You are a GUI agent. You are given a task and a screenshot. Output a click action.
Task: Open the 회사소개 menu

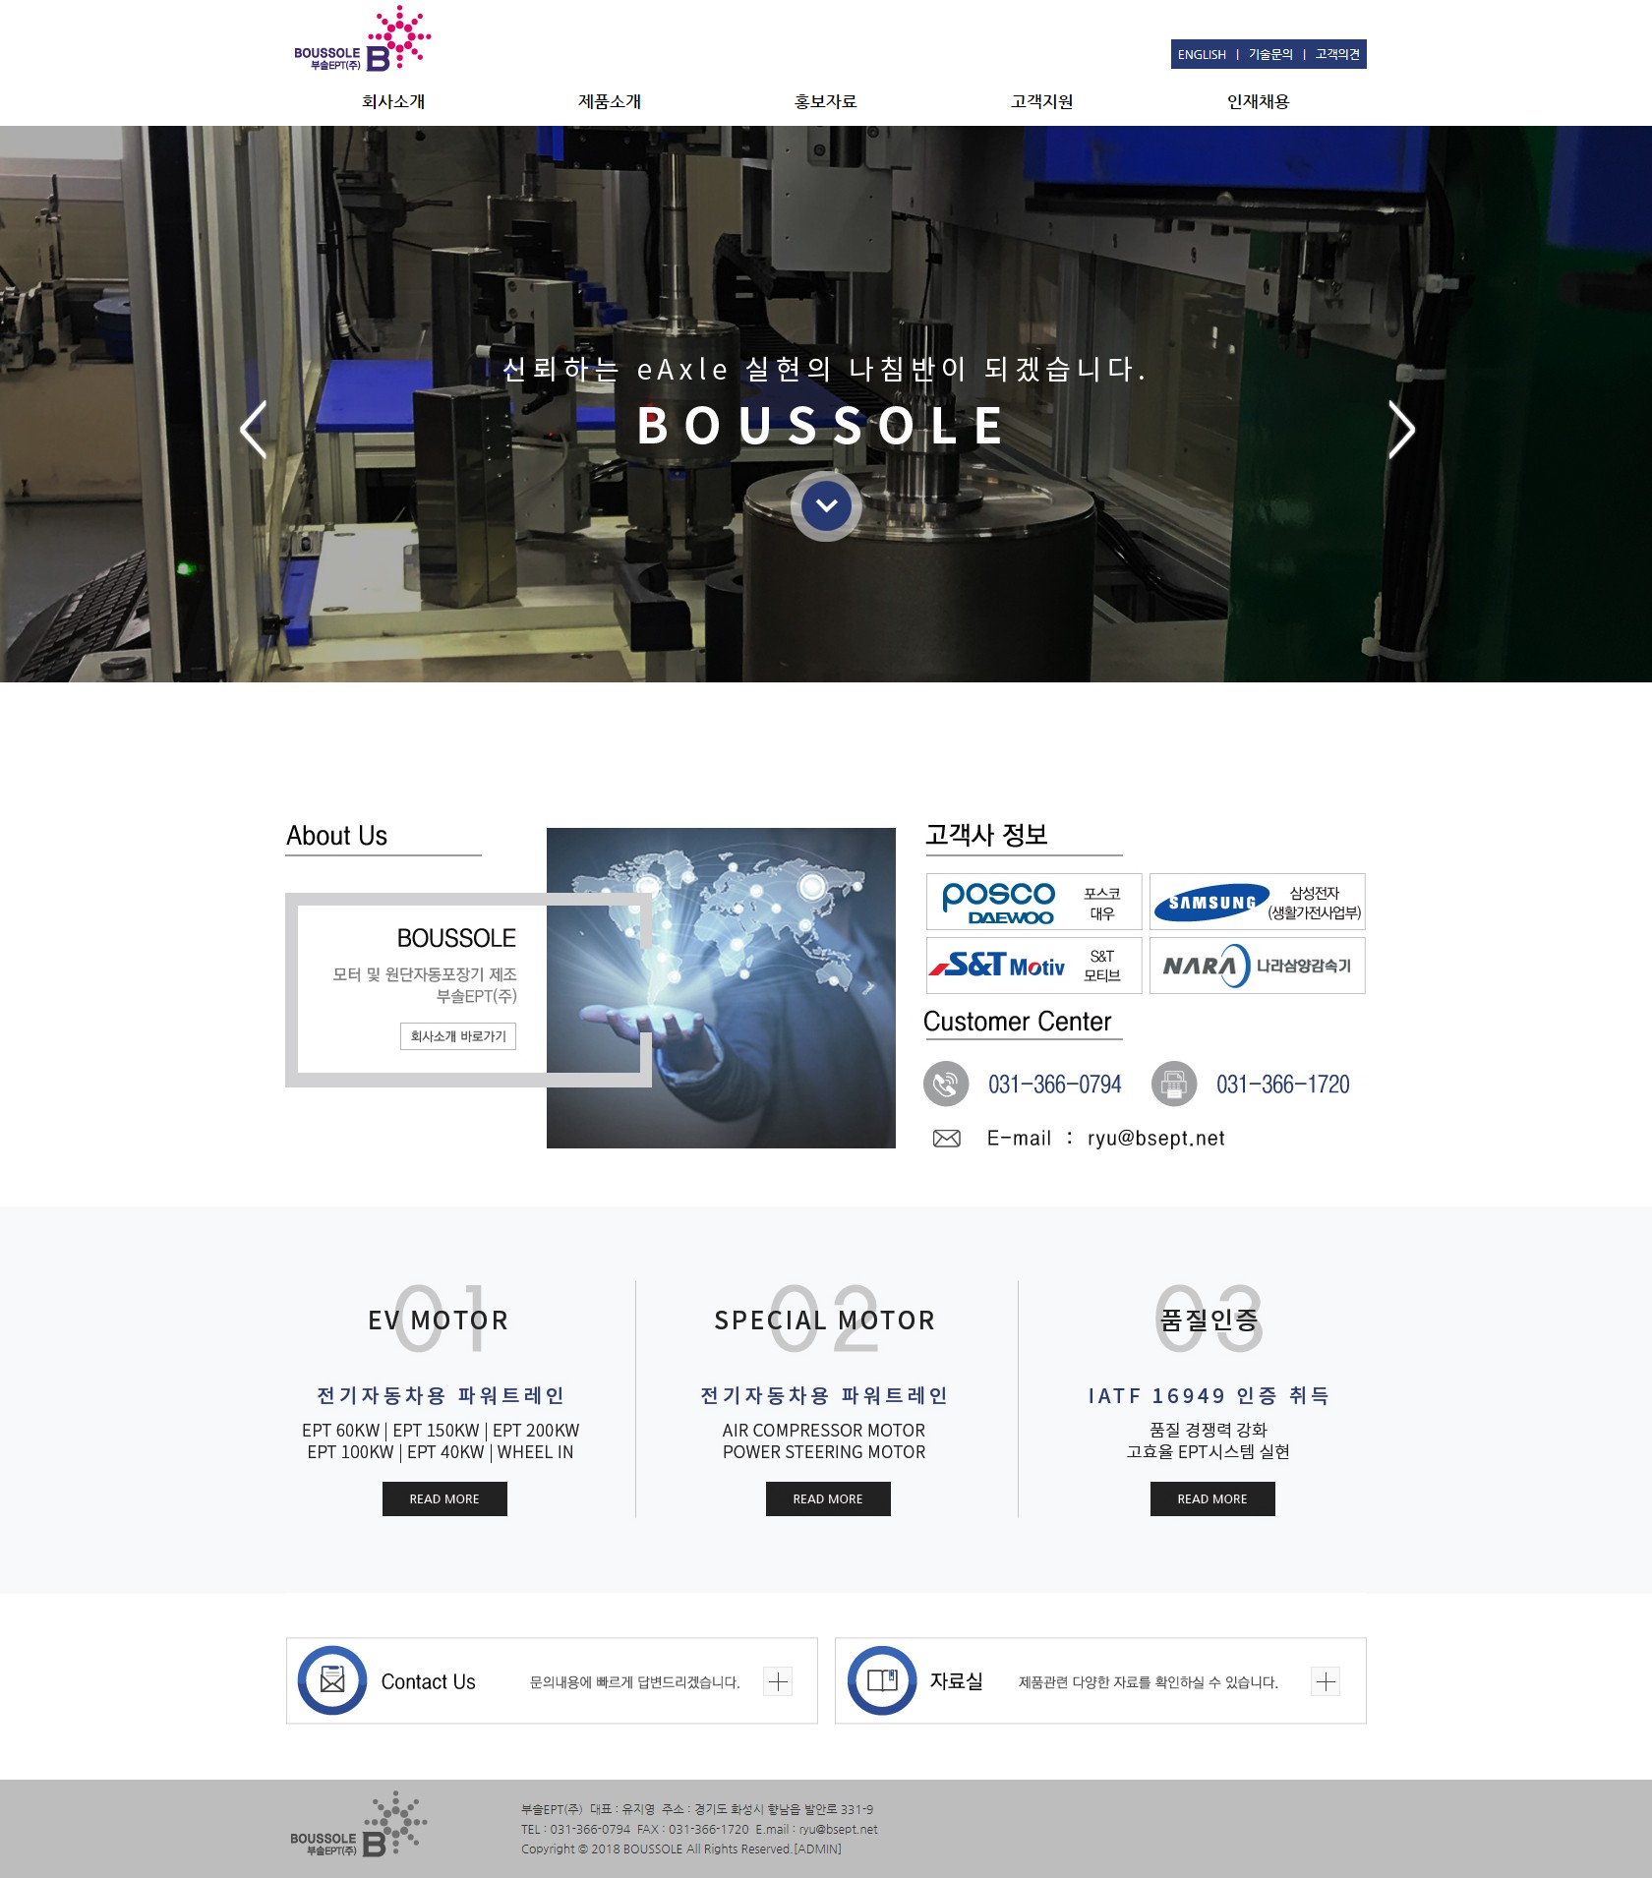393,101
